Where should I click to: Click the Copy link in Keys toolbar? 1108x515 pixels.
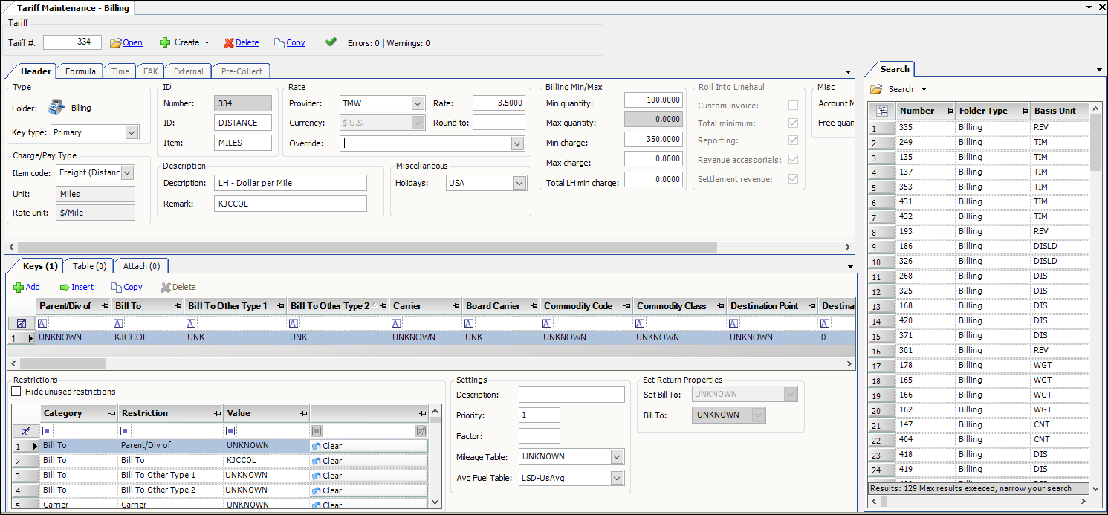point(133,287)
